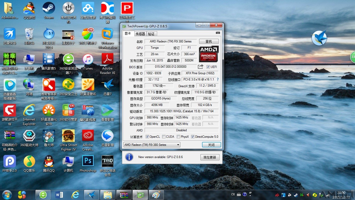Open the Photoshop desktop icon
Screen dimensions: 355x200
[x=88, y=164]
